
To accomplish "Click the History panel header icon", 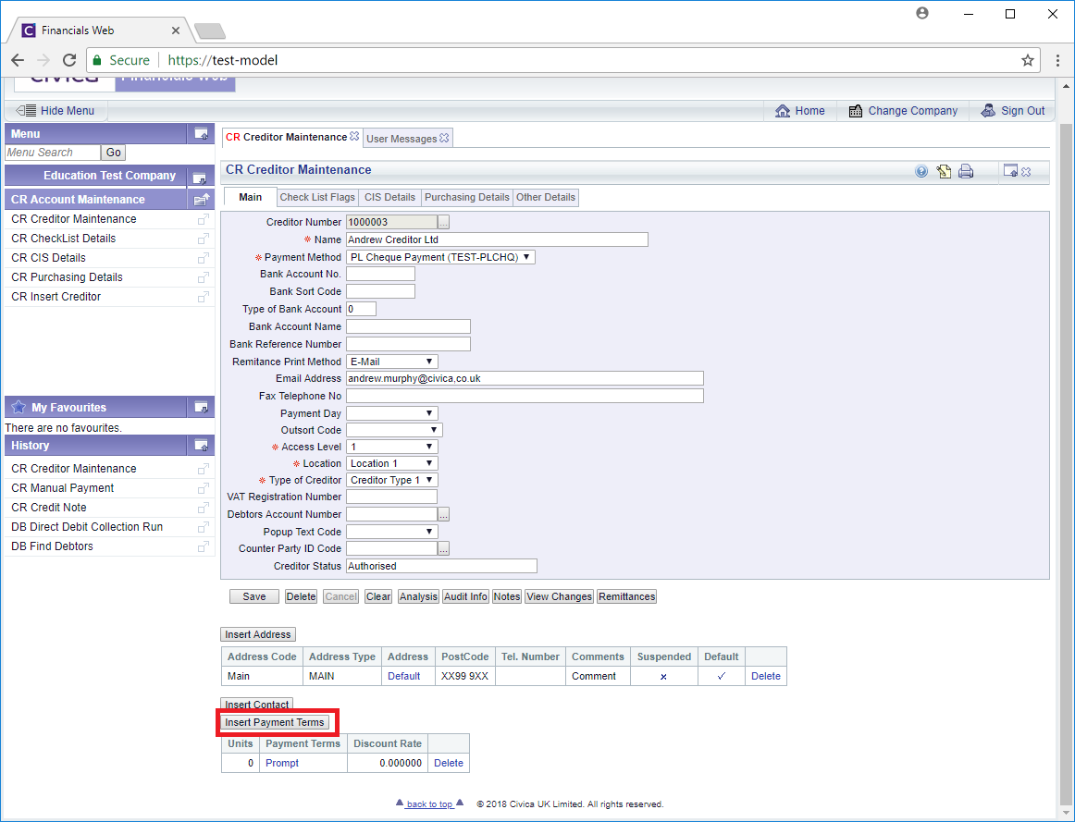I will click(201, 446).
